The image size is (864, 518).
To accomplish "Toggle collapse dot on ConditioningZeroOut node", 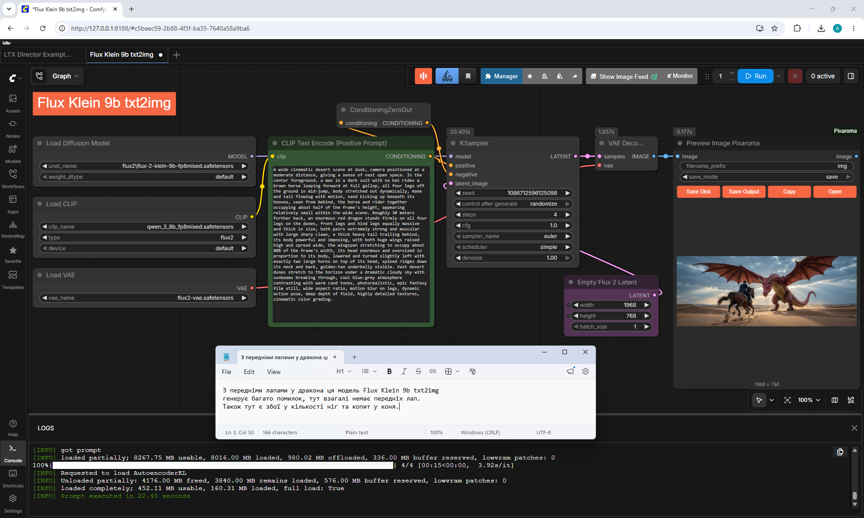I will [343, 110].
